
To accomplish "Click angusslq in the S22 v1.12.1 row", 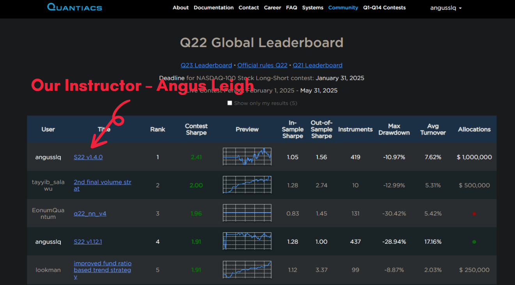I will [x=48, y=242].
